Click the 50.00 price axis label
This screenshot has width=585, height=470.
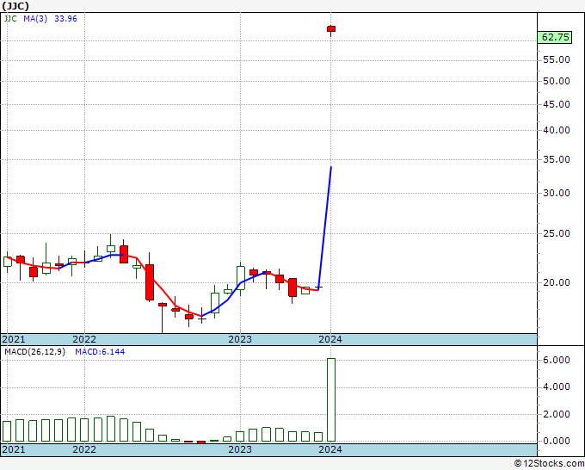click(x=557, y=82)
